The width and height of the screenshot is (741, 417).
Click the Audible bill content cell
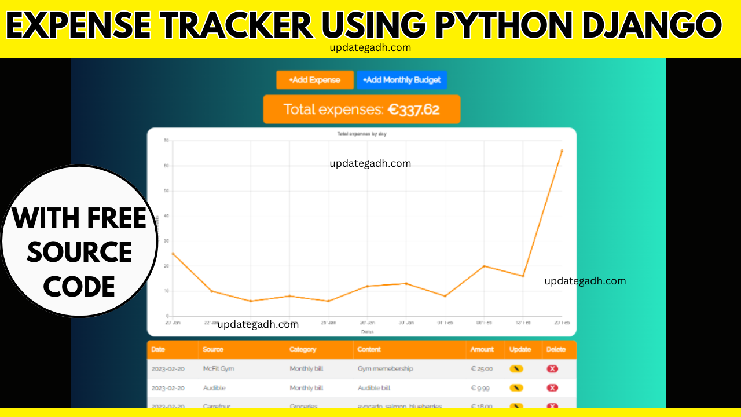pos(374,387)
